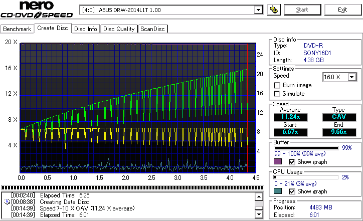Go to the Disc Quality tab
Screen dimensions: 363x221
(x=119, y=29)
